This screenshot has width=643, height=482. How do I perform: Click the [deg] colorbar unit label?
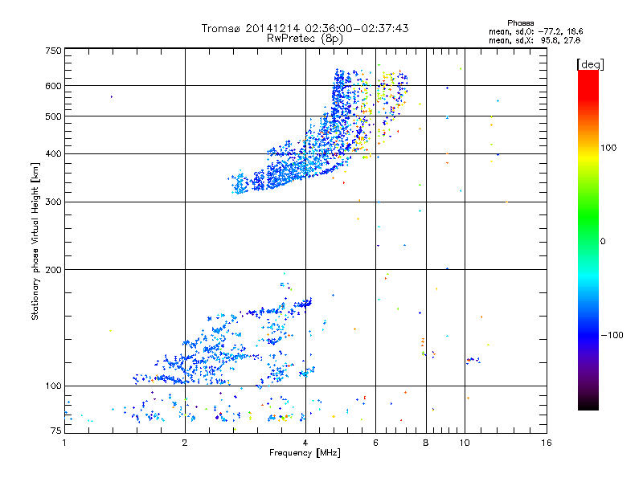pos(590,64)
